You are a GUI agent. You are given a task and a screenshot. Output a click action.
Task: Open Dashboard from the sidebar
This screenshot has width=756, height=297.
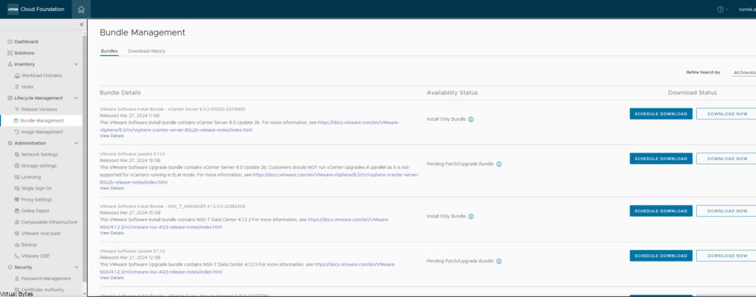click(x=26, y=41)
